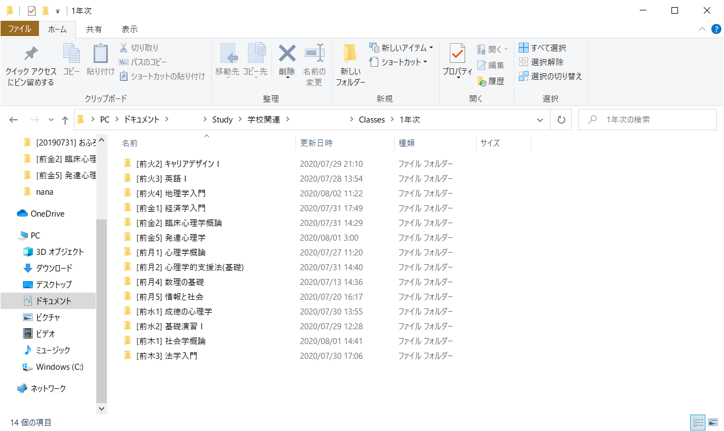This screenshot has height=431, width=724.
Task: Open the help question mark icon
Action: [716, 30]
